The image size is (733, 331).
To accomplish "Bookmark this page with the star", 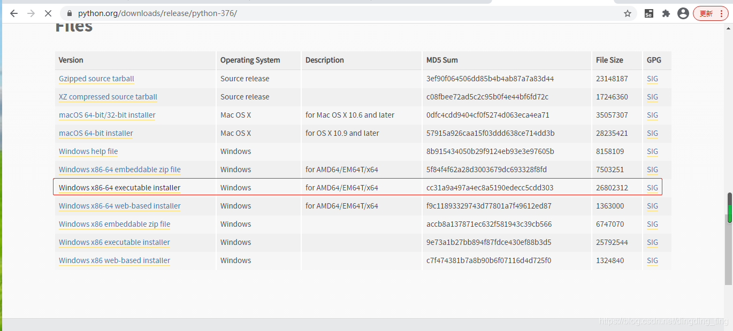I will [x=628, y=13].
